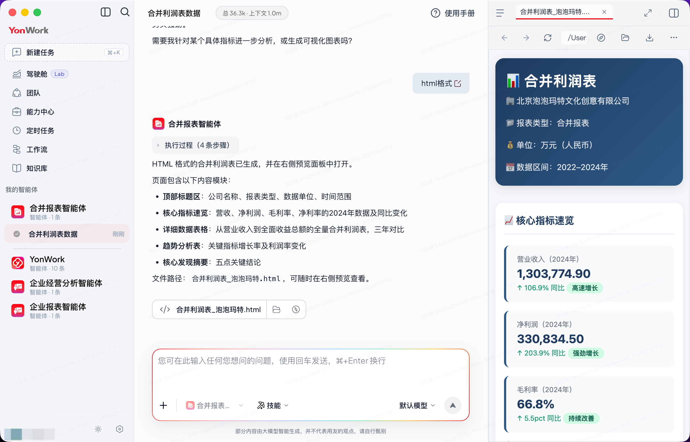Click the 营业收入（2024年）metric card
The height and width of the screenshot is (442, 690).
pyautogui.click(x=589, y=274)
